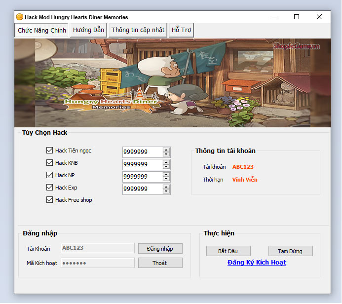This screenshot has width=342, height=304.
Task: Decrease the Hack KNB value with down arrow
Action: [166, 167]
